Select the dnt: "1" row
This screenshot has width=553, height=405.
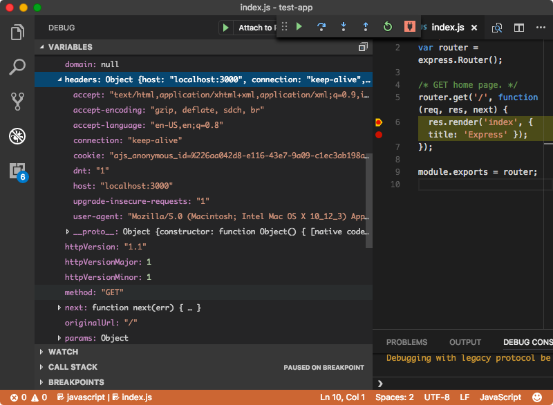pyautogui.click(x=203, y=171)
